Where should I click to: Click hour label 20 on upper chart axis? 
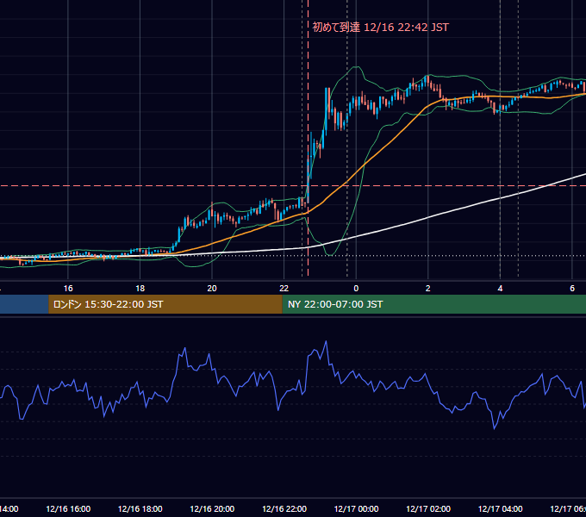tap(212, 289)
